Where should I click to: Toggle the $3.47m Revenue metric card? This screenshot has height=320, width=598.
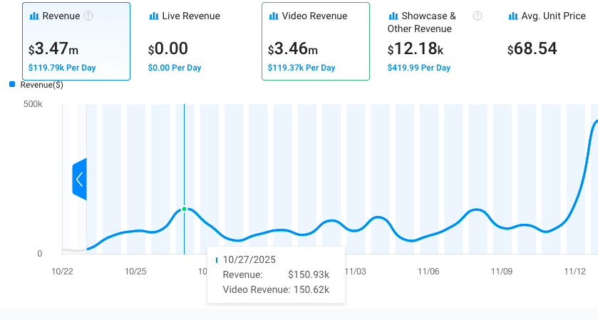[76, 41]
